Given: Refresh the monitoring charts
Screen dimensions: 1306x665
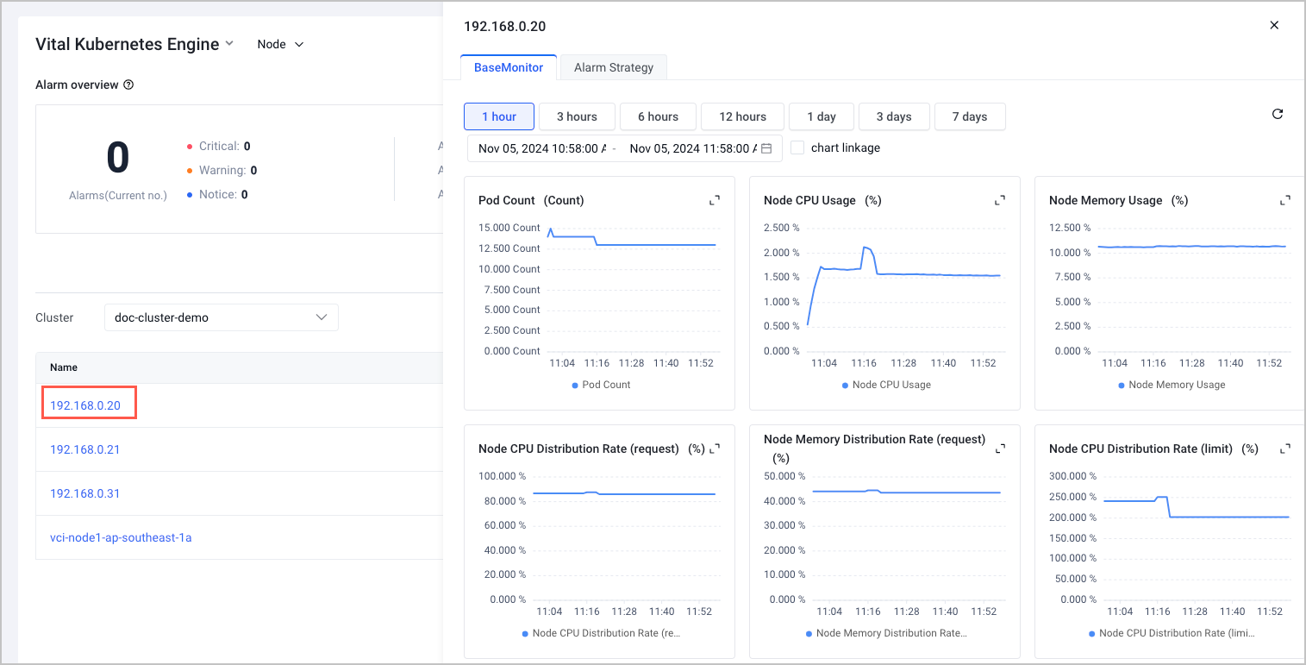Looking at the screenshot, I should tap(1278, 114).
